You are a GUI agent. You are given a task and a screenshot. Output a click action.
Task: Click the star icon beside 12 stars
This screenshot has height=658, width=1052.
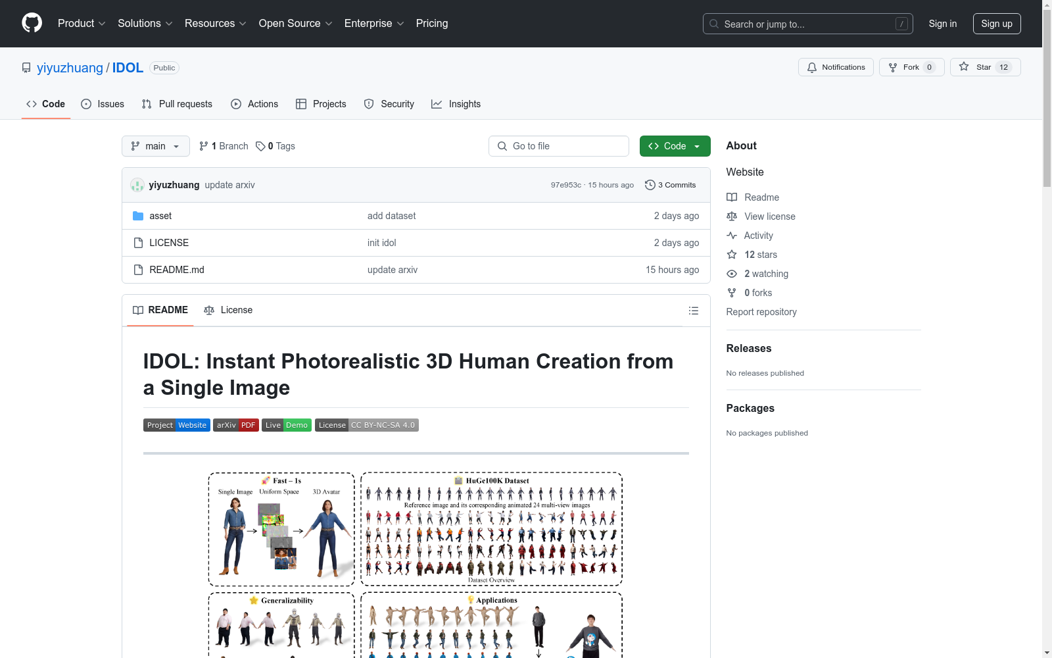click(732, 255)
